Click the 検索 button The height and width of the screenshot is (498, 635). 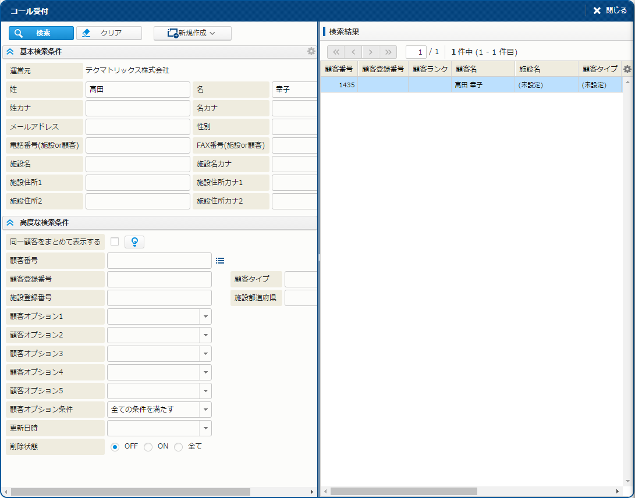coord(41,33)
